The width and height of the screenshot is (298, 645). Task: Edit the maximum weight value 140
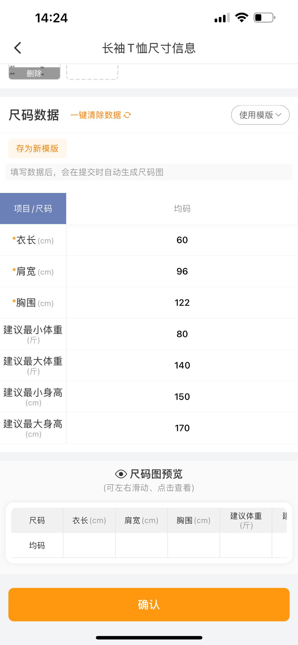(182, 366)
